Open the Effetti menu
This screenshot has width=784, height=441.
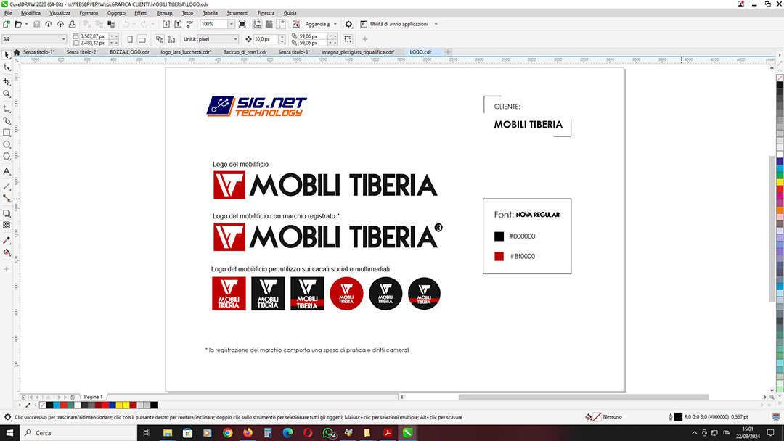(141, 13)
